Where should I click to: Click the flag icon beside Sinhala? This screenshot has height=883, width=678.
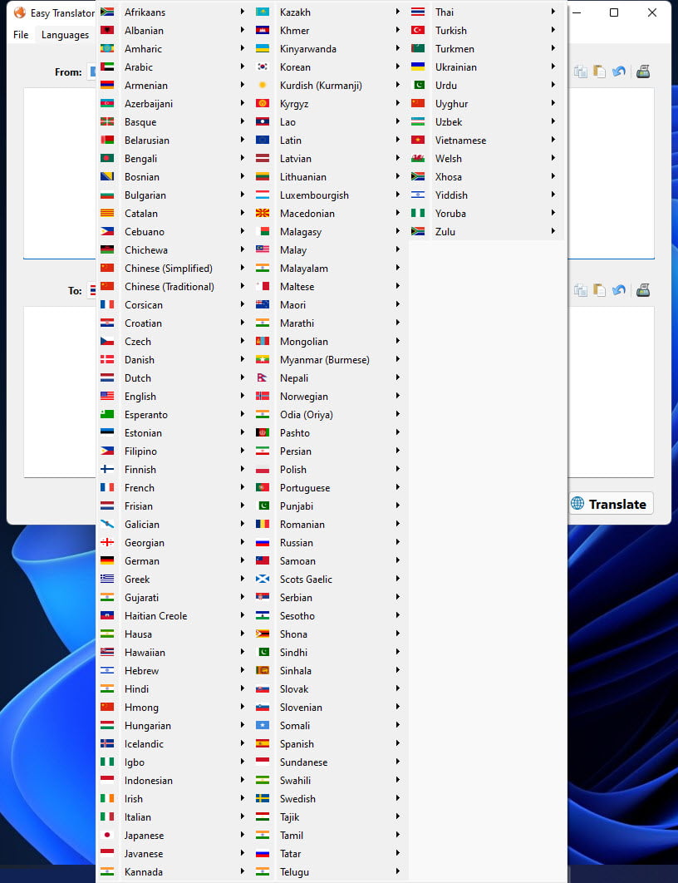click(263, 671)
